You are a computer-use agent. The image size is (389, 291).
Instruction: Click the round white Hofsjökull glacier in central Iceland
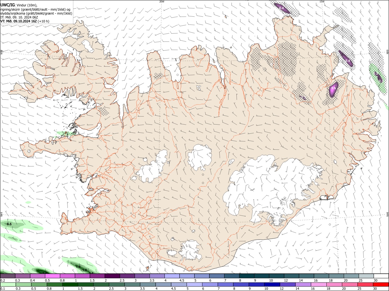[200, 157]
